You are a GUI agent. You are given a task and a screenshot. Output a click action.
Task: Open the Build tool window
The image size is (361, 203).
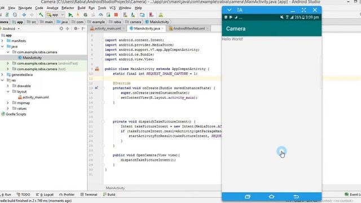click(x=109, y=195)
